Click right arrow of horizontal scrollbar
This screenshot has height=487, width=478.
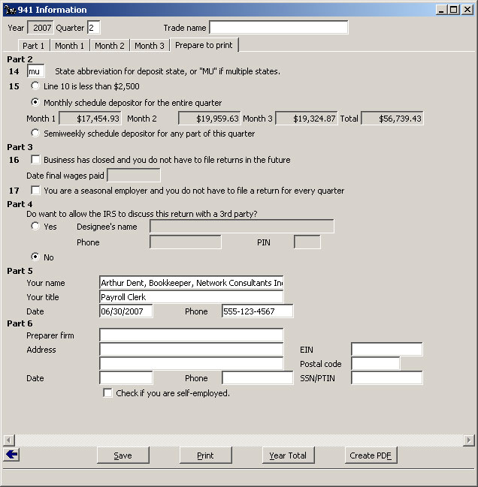click(x=469, y=440)
